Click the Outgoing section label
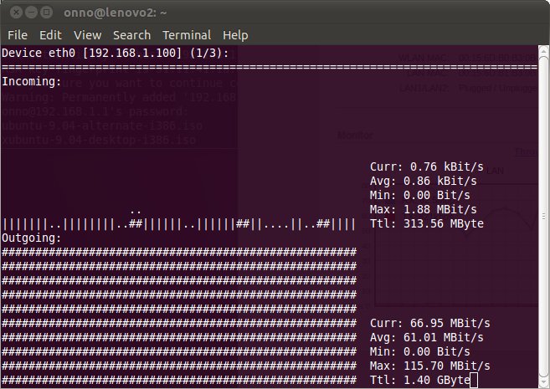This screenshot has height=389, width=550. [32, 238]
